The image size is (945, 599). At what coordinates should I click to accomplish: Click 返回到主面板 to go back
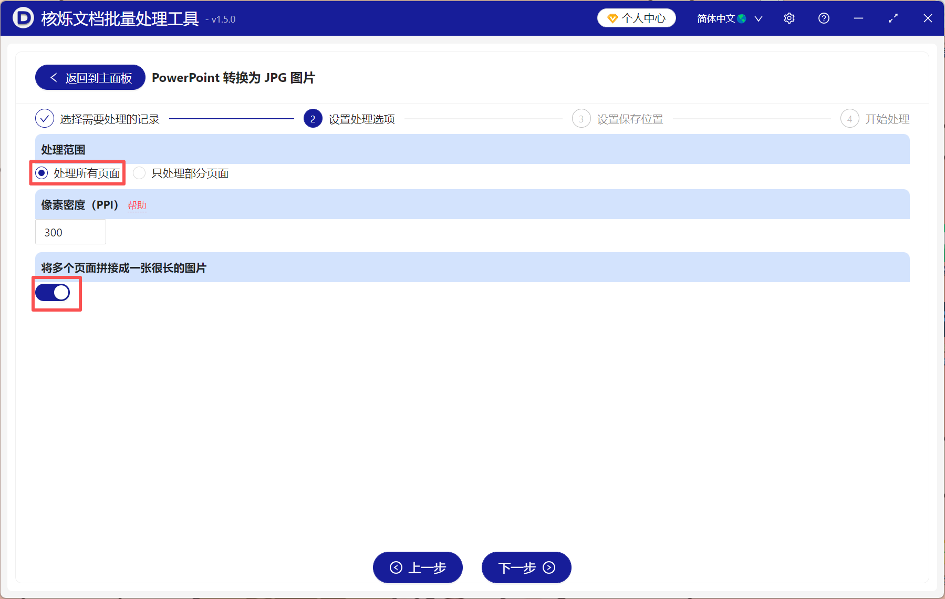point(89,77)
